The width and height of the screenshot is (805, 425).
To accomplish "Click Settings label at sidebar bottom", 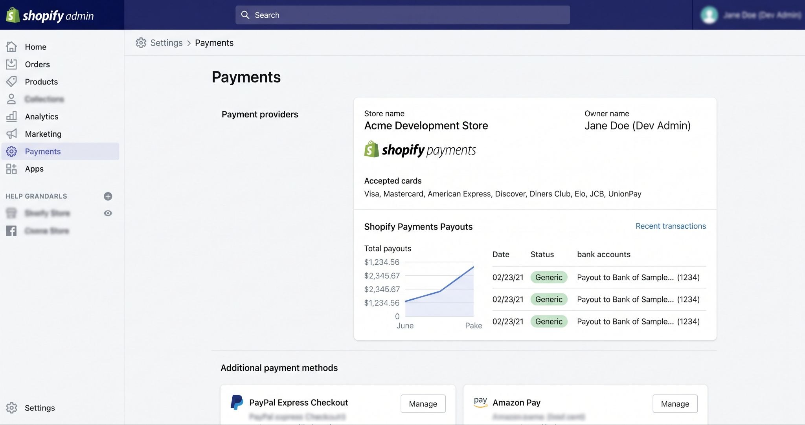I will 40,408.
